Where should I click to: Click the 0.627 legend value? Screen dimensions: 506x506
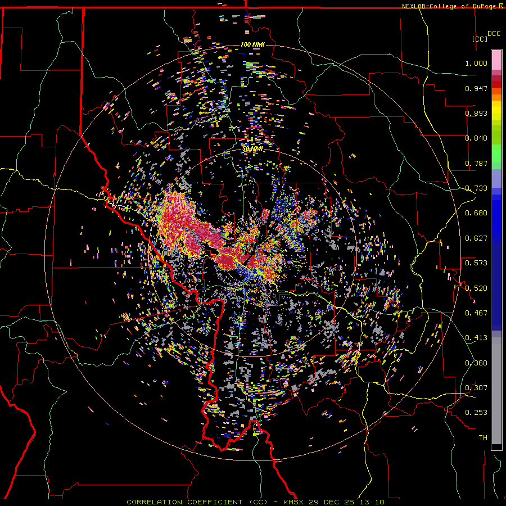point(476,238)
